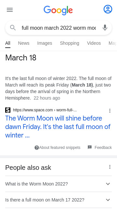Screen dimensions: 117x209
Task: Click the Feedback text link
Action: pos(103,148)
